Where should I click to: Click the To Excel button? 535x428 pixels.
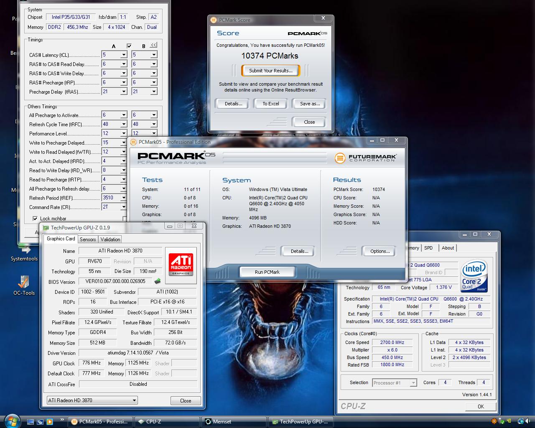270,104
